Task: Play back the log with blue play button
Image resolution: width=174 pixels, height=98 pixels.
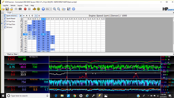Action: click(x=43, y=9)
